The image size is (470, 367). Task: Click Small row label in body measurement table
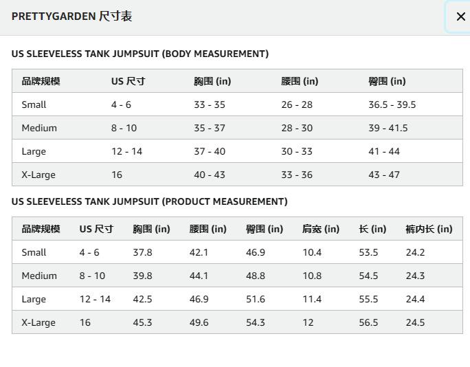34,104
